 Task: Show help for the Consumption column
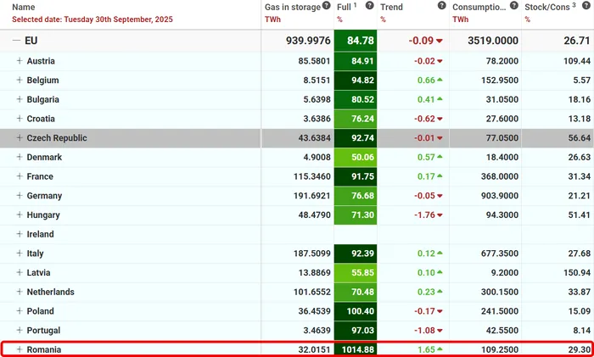click(x=514, y=6)
